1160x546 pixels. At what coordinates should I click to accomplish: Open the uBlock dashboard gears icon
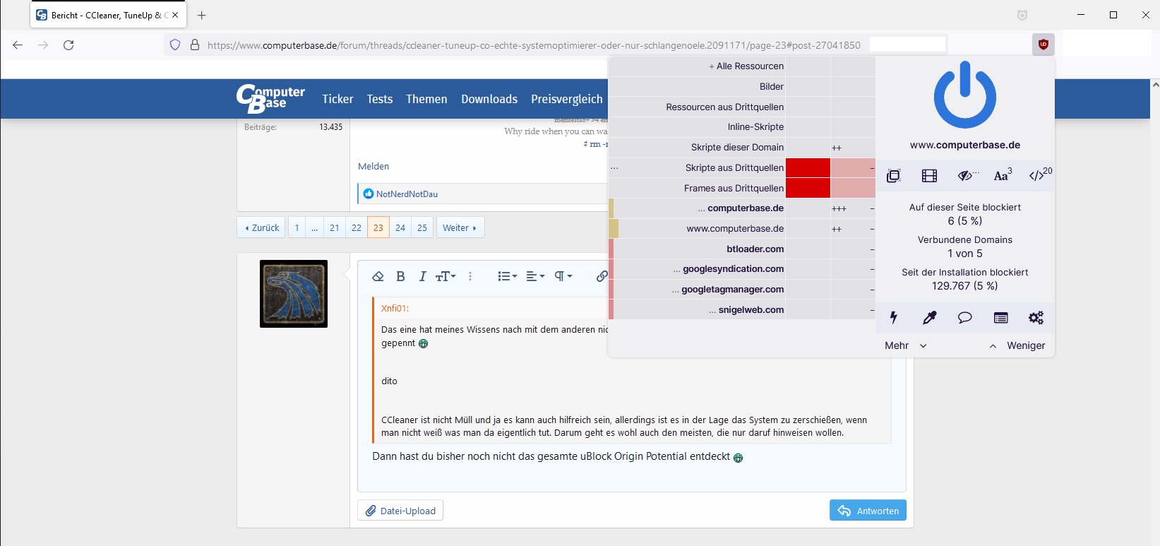[1036, 318]
